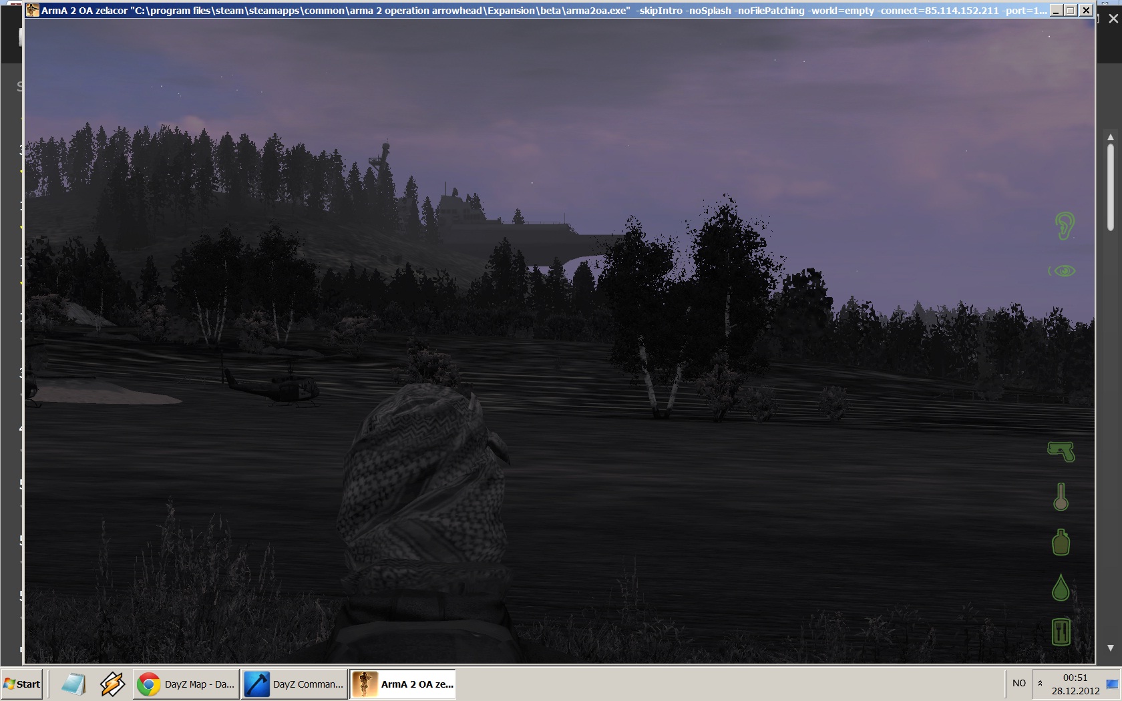Close the background window with X

tap(1113, 19)
